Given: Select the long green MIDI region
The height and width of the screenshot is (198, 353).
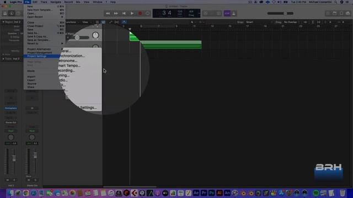Looking at the screenshot, I should (x=171, y=45).
